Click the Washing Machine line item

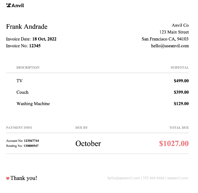coord(33,104)
